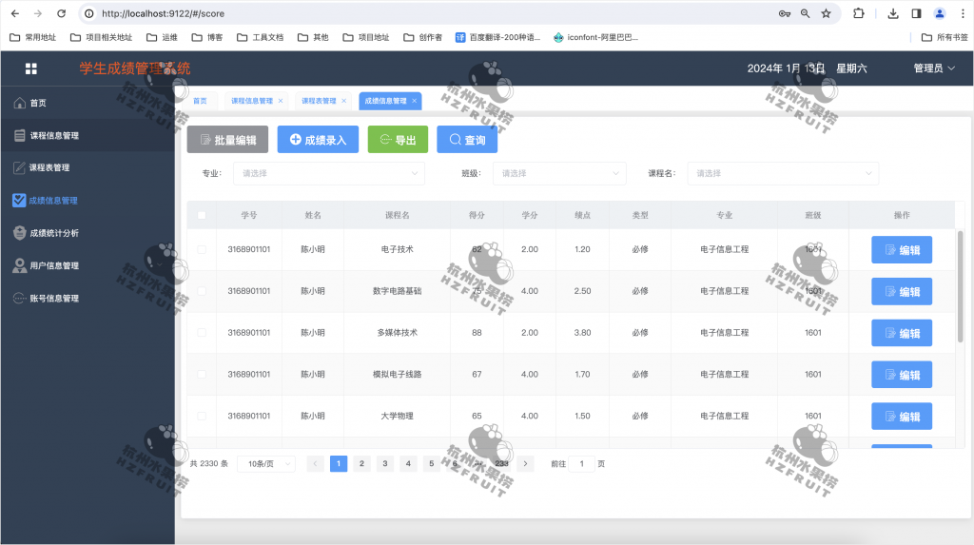This screenshot has width=974, height=545.
Task: Edit the 模拟电子线路 score row
Action: (902, 375)
